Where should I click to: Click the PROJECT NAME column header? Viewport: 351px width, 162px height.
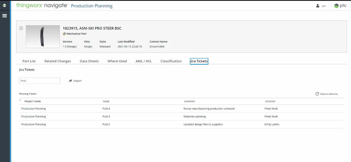[33, 101]
